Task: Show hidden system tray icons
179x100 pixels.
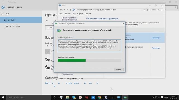Action: (153, 97)
